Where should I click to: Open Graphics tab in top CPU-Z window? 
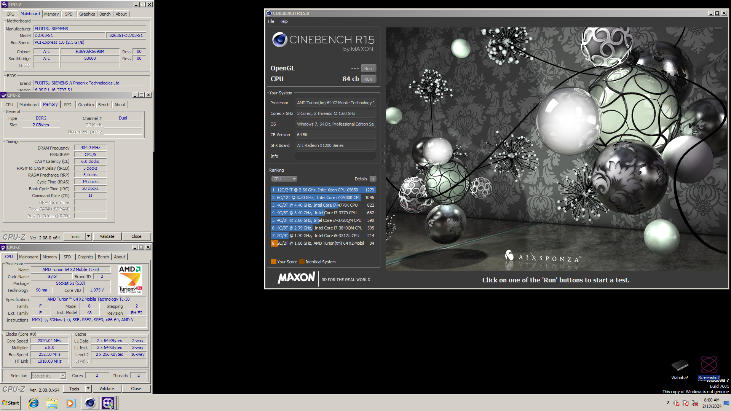click(87, 14)
